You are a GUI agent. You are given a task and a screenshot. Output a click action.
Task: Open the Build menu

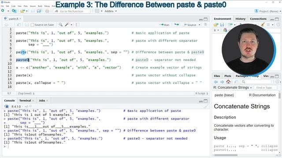tap(40, 6)
